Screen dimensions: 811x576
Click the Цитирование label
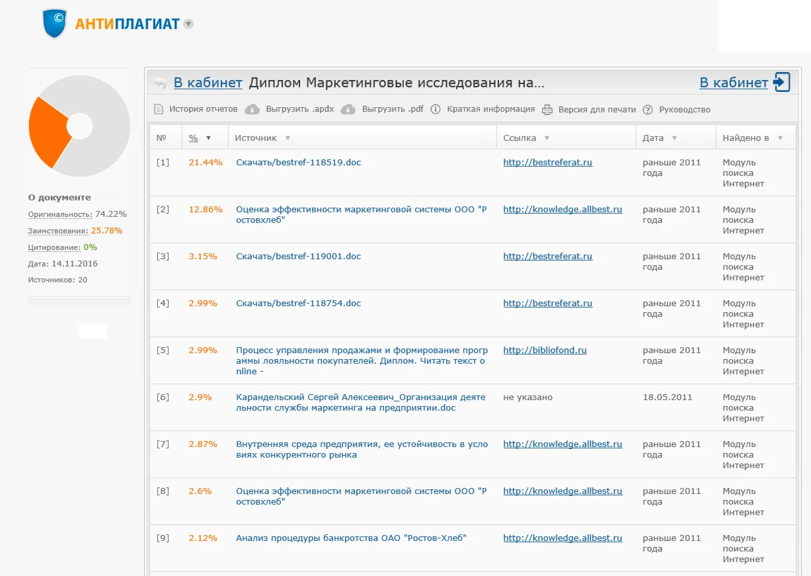click(x=54, y=247)
